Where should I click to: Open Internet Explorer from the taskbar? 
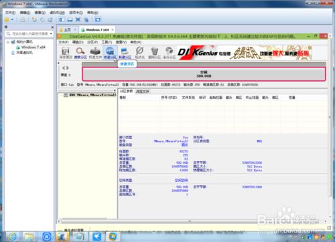click(12, 237)
